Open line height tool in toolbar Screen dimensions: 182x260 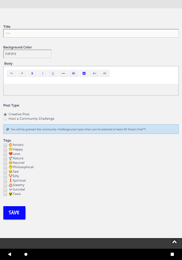[105, 73]
